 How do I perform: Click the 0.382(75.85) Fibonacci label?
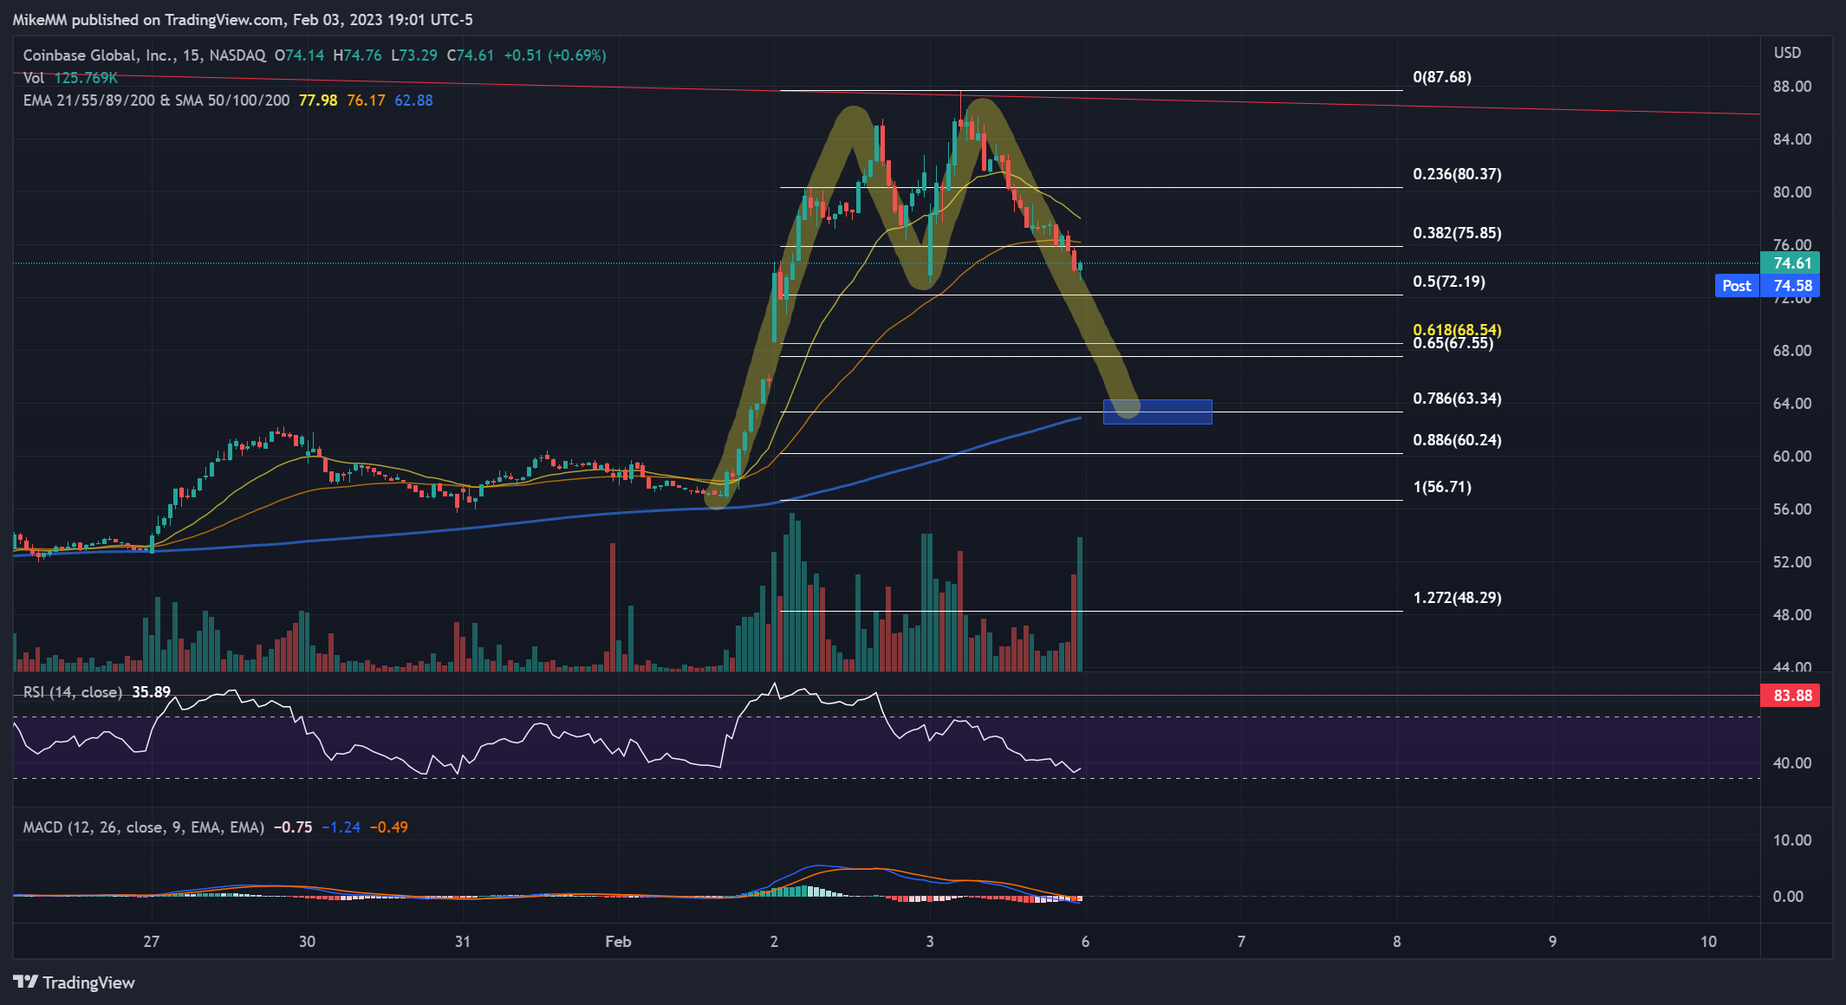click(1457, 233)
